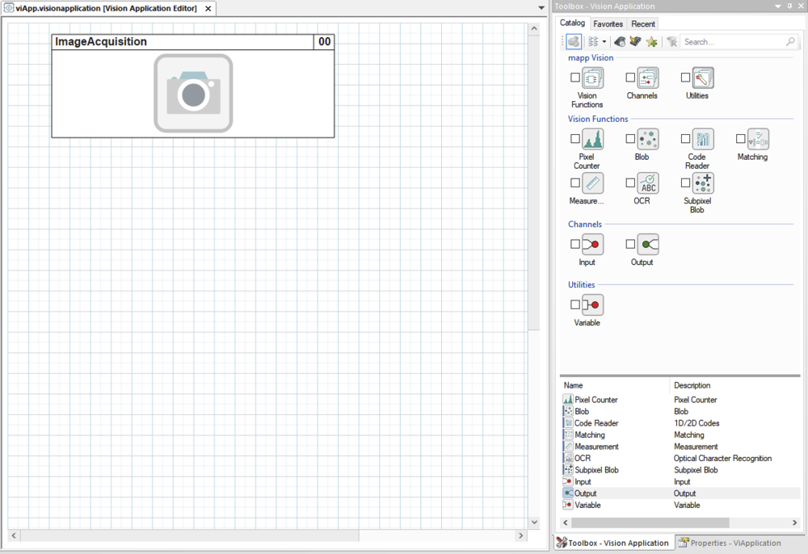The width and height of the screenshot is (808, 554).
Task: Check the Subpixel Blob checkbox
Action: 685,183
